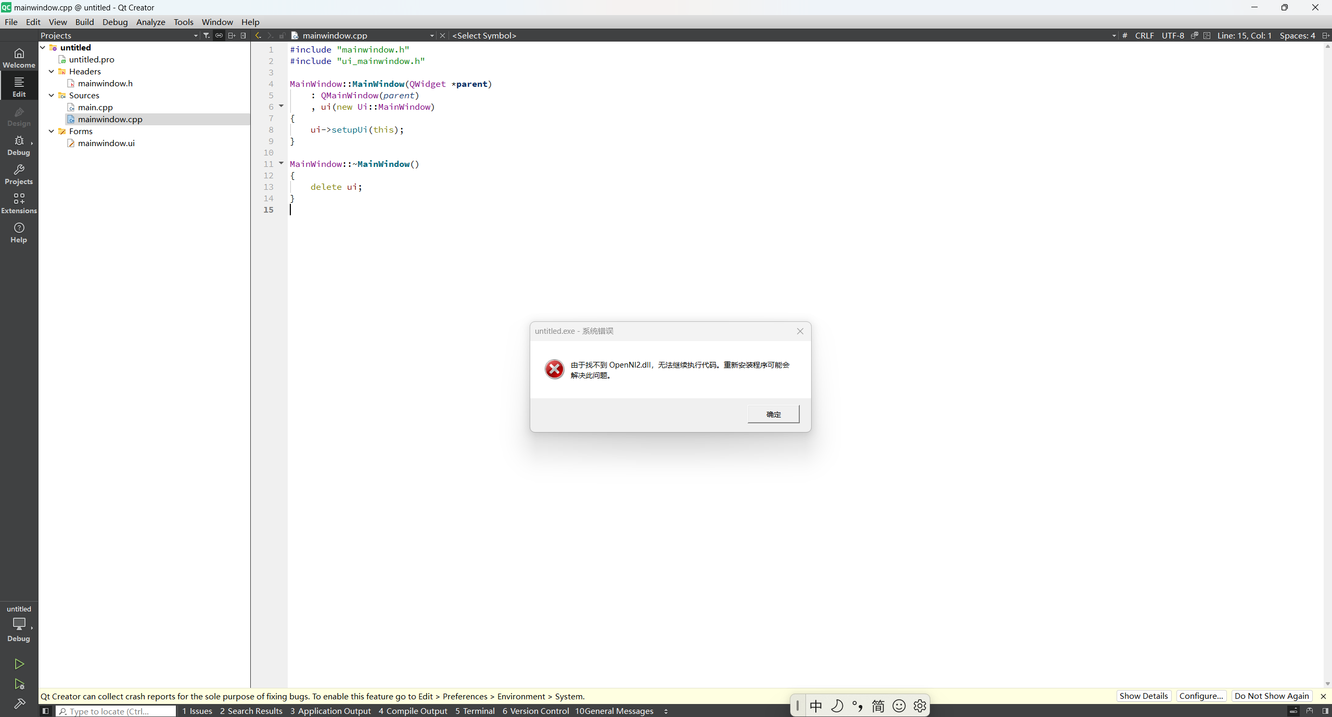The height and width of the screenshot is (717, 1332).
Task: Click the Type to locate search field
Action: coord(116,711)
